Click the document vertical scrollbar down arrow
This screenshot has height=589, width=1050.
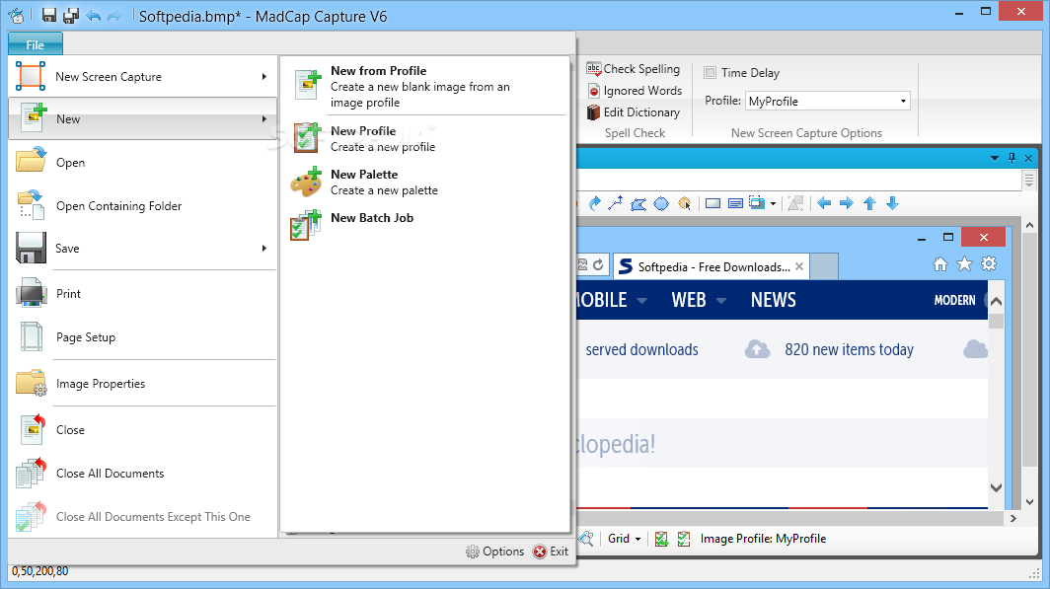(1030, 502)
